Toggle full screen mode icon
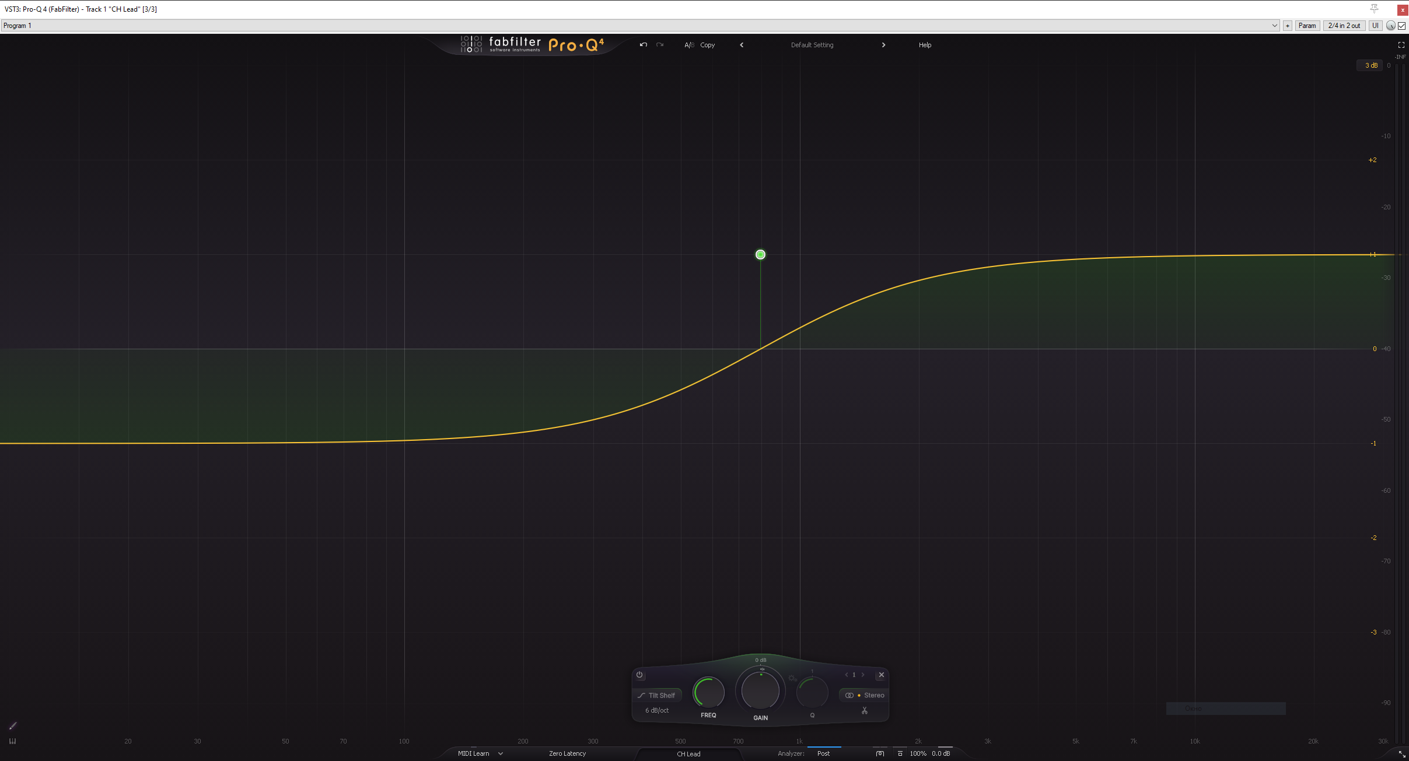Viewport: 1409px width, 761px height. 1401,45
